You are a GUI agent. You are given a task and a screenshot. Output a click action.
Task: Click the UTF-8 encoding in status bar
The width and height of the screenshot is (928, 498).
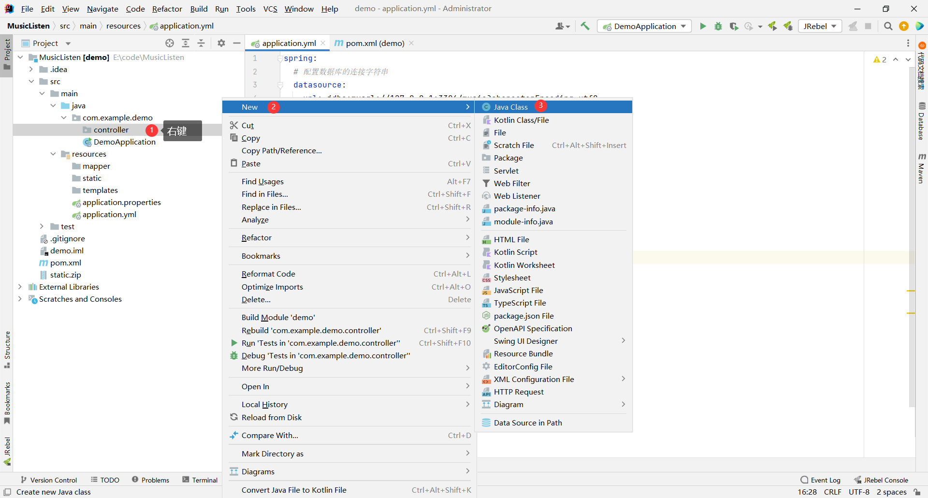[859, 492]
